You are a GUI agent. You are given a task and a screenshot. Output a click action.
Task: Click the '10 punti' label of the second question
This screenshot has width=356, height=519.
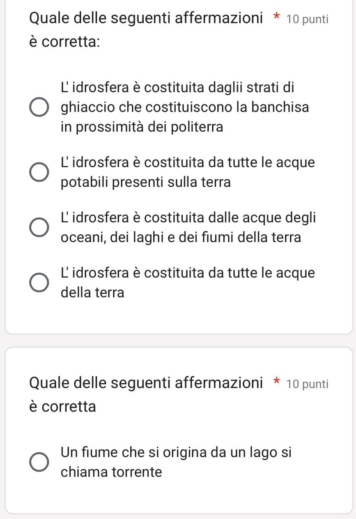[x=308, y=384]
